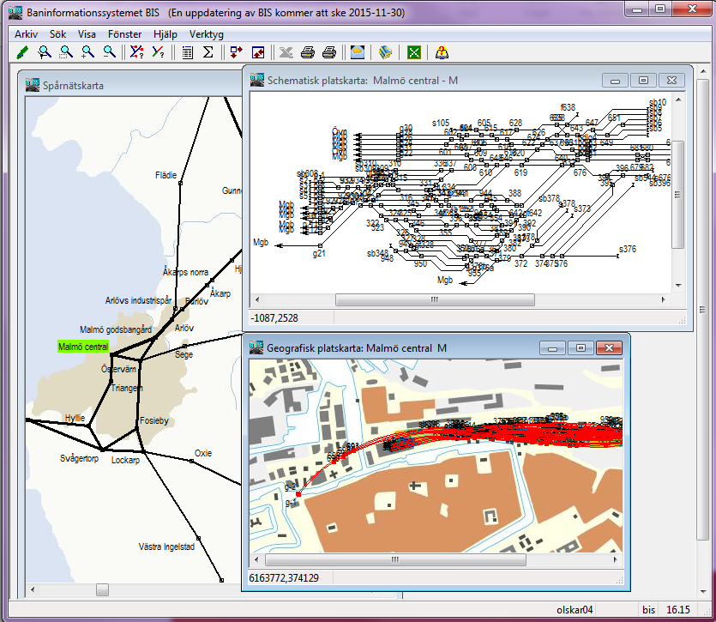Click the BIS application icon in main title bar
This screenshot has height=622, width=716.
click(15, 12)
